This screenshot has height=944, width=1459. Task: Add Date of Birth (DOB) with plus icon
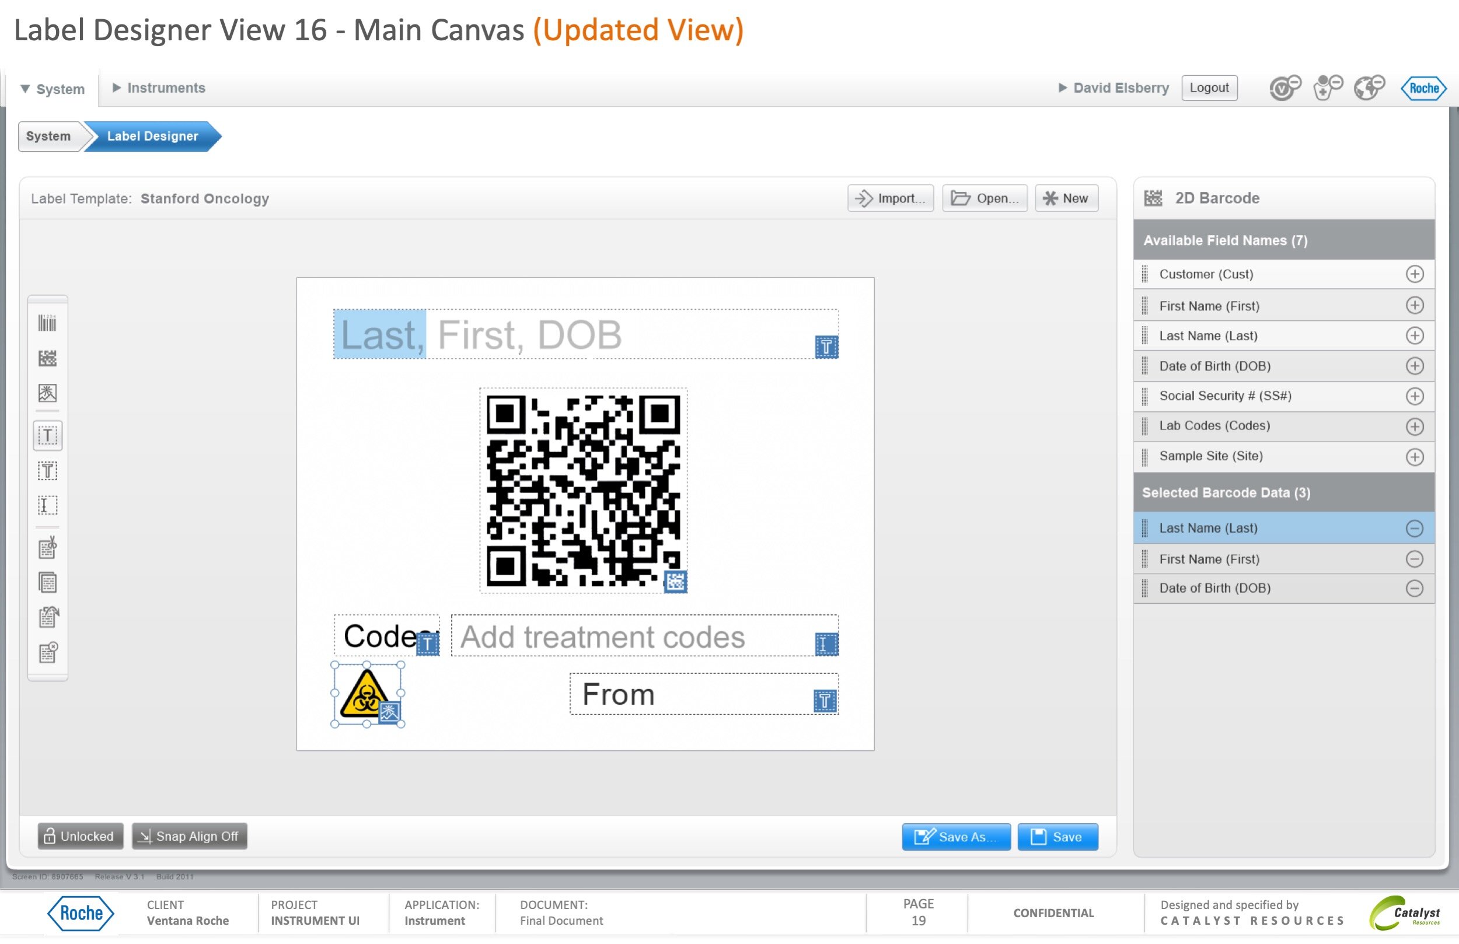pyautogui.click(x=1414, y=366)
